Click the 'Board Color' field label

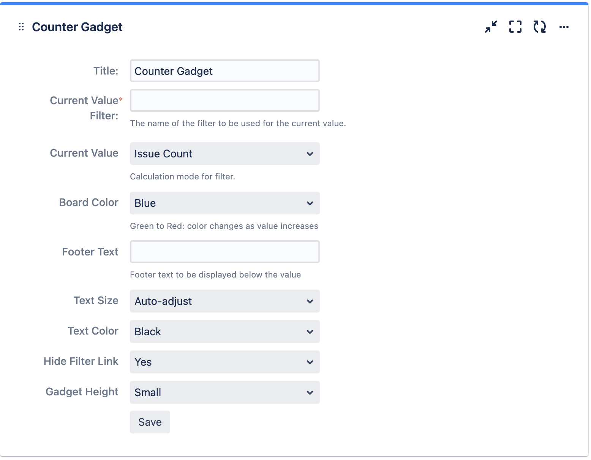click(x=88, y=202)
